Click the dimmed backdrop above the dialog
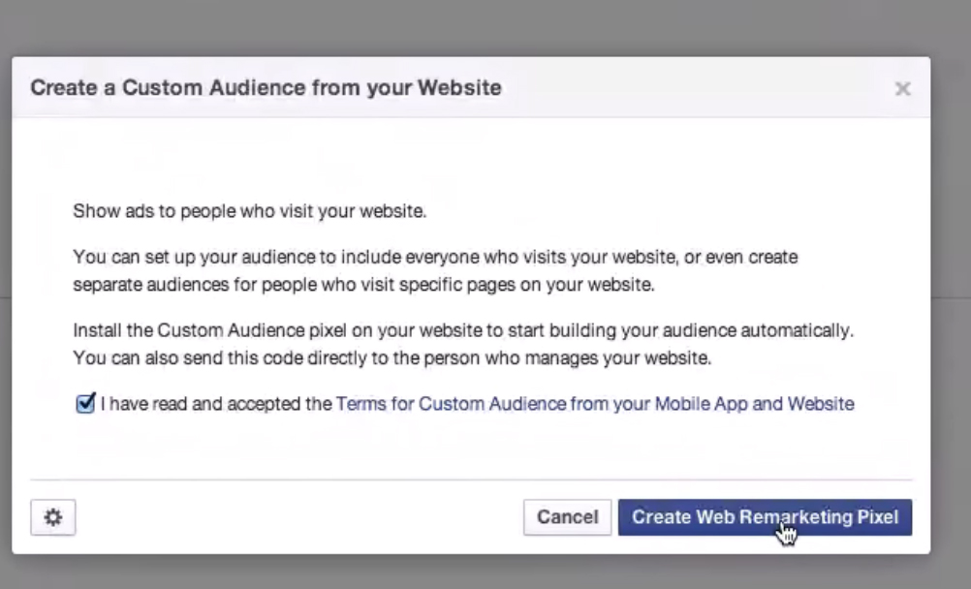This screenshot has height=589, width=971. [485, 28]
